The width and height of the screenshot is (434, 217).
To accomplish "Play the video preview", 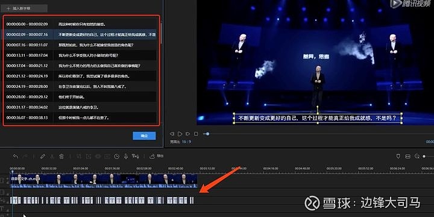I will point(180,134).
